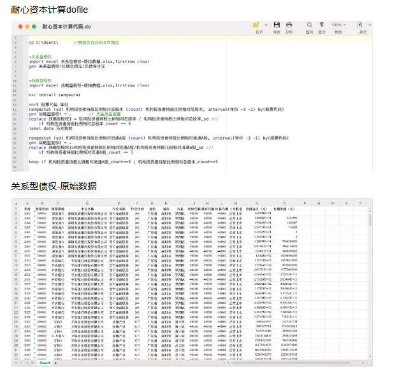Click the line sort 股票代码 年份
This screenshot has width=397, height=371.
pyautogui.click(x=48, y=105)
